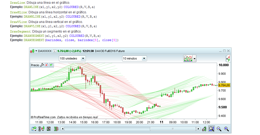Click the green 9.764,00 (+2,64%) quote text

pyautogui.click(x=69, y=51)
